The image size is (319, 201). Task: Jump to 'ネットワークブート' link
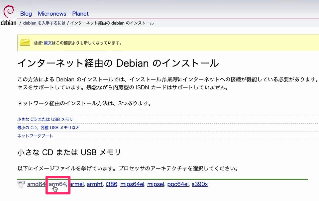tap(35, 136)
